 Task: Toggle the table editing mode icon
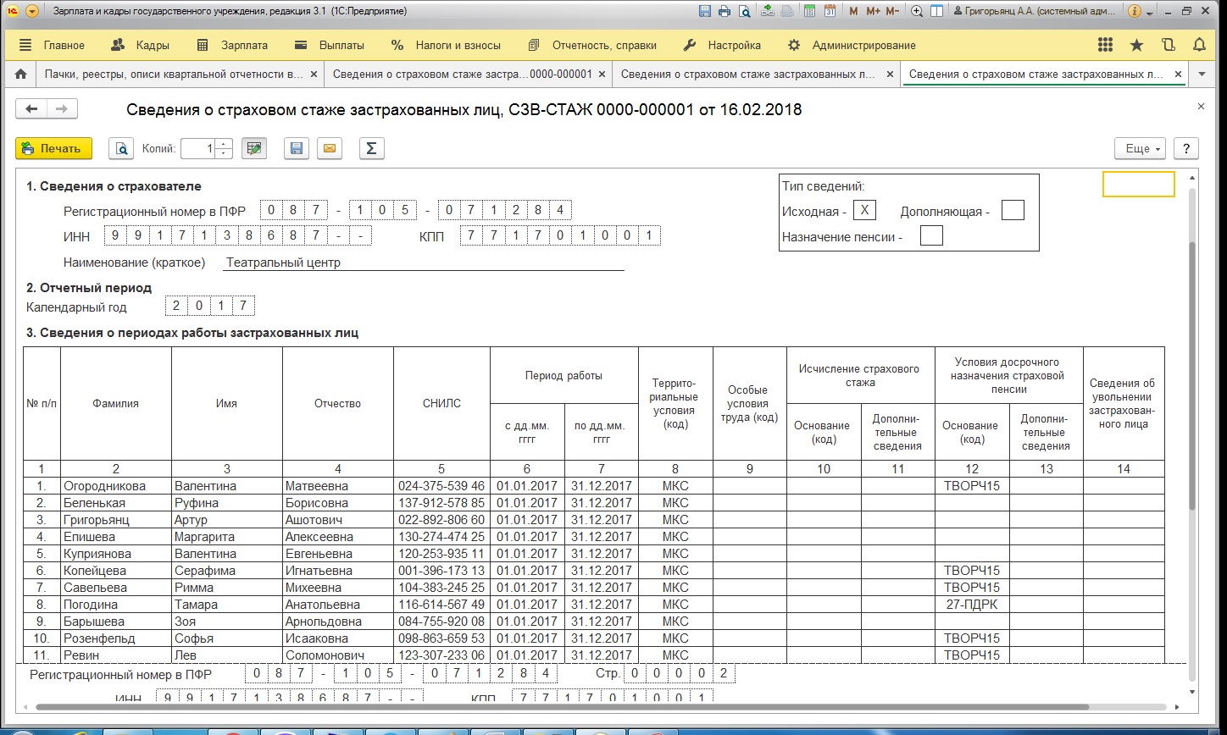pyautogui.click(x=253, y=149)
